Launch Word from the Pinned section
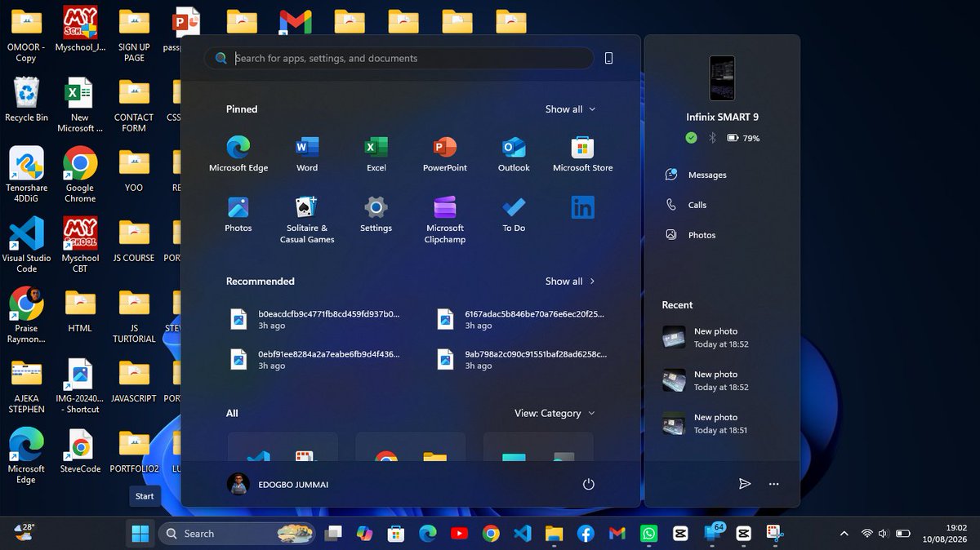 [307, 153]
